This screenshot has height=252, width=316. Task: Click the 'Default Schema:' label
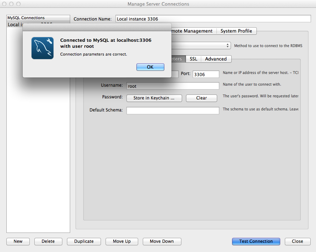(x=106, y=110)
